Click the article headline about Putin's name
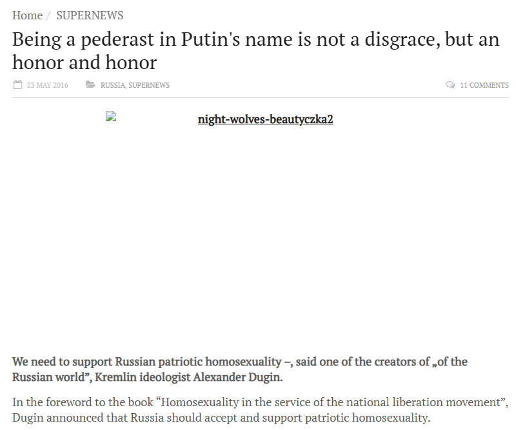 255,40
